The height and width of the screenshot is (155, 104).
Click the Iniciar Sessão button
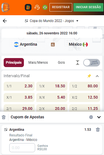click(88, 7)
